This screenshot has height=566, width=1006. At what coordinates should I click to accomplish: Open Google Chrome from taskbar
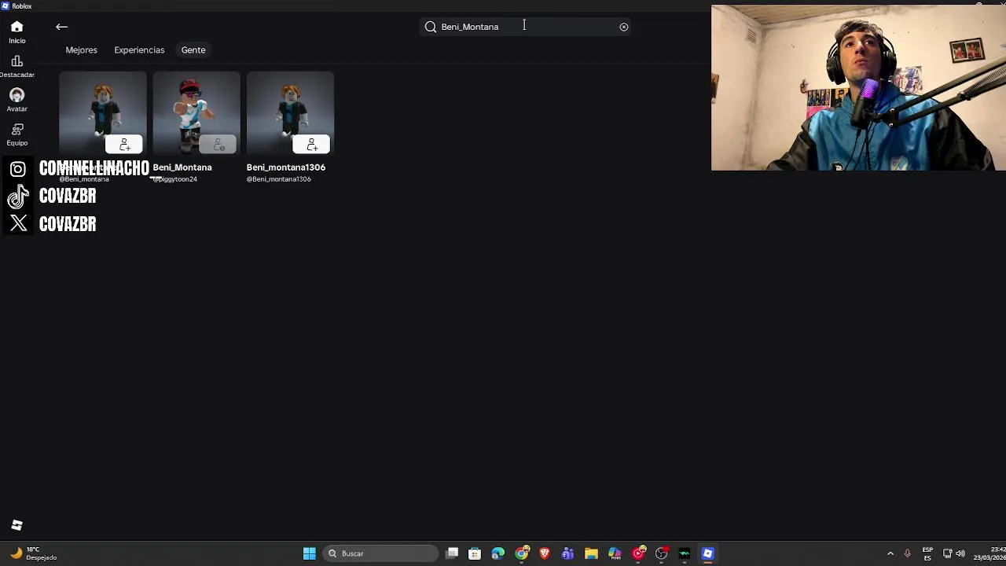point(522,553)
